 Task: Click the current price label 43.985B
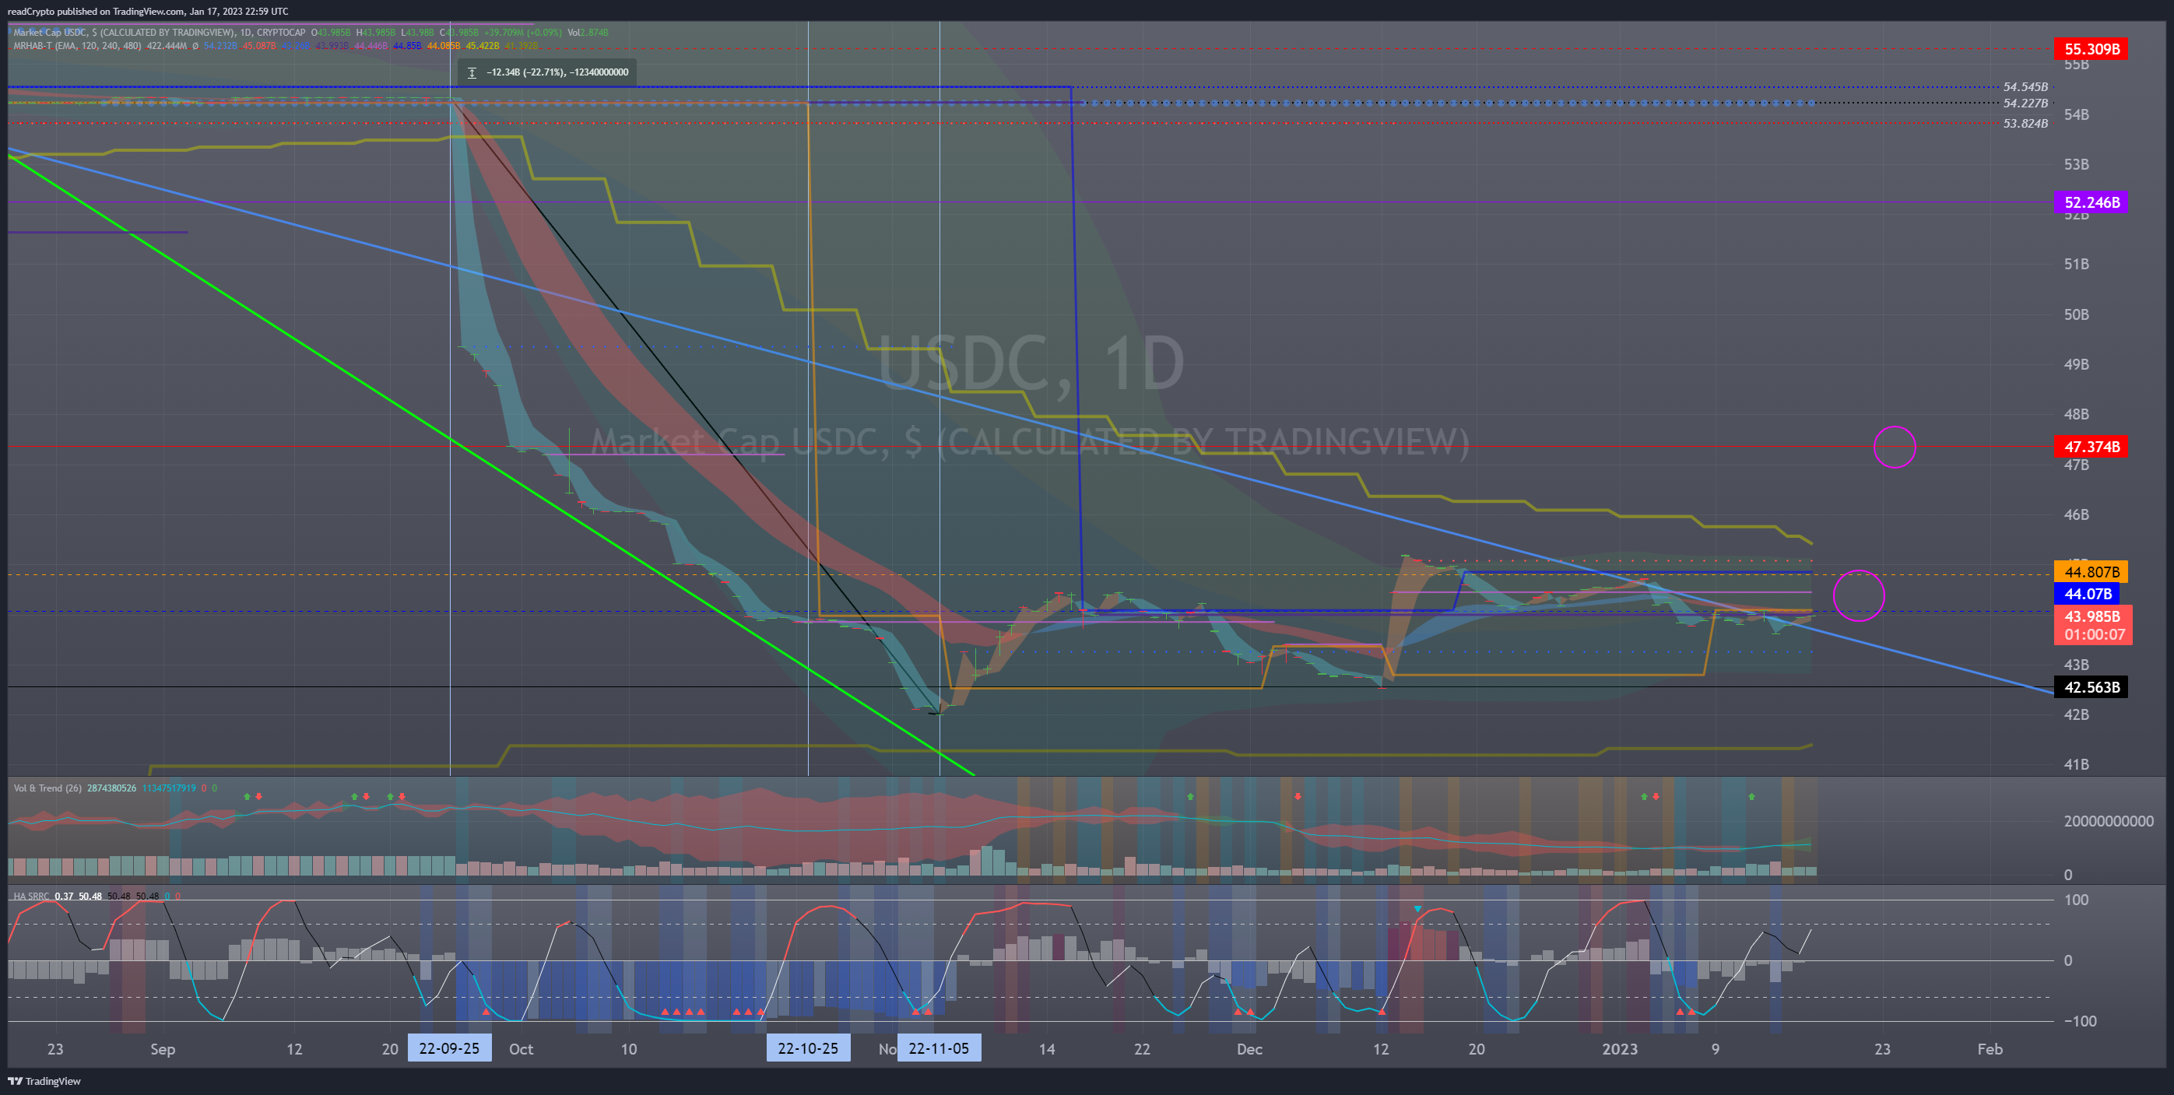2091,616
